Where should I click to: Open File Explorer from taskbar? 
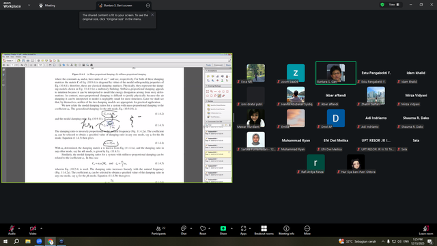pyautogui.click(x=28, y=241)
